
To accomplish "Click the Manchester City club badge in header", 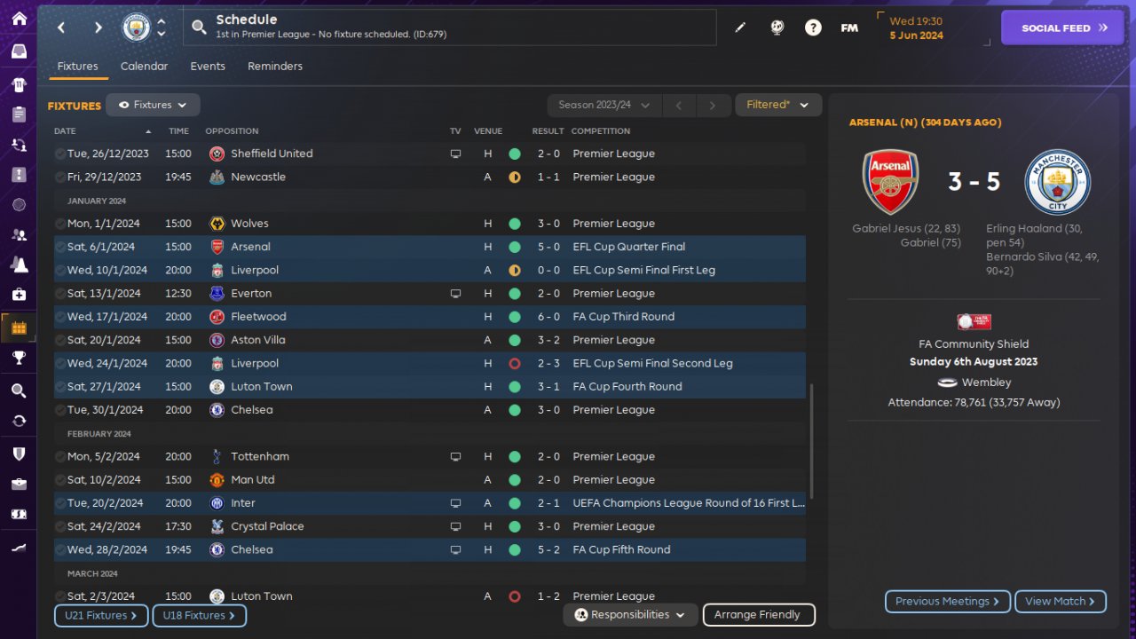I will coord(136,28).
